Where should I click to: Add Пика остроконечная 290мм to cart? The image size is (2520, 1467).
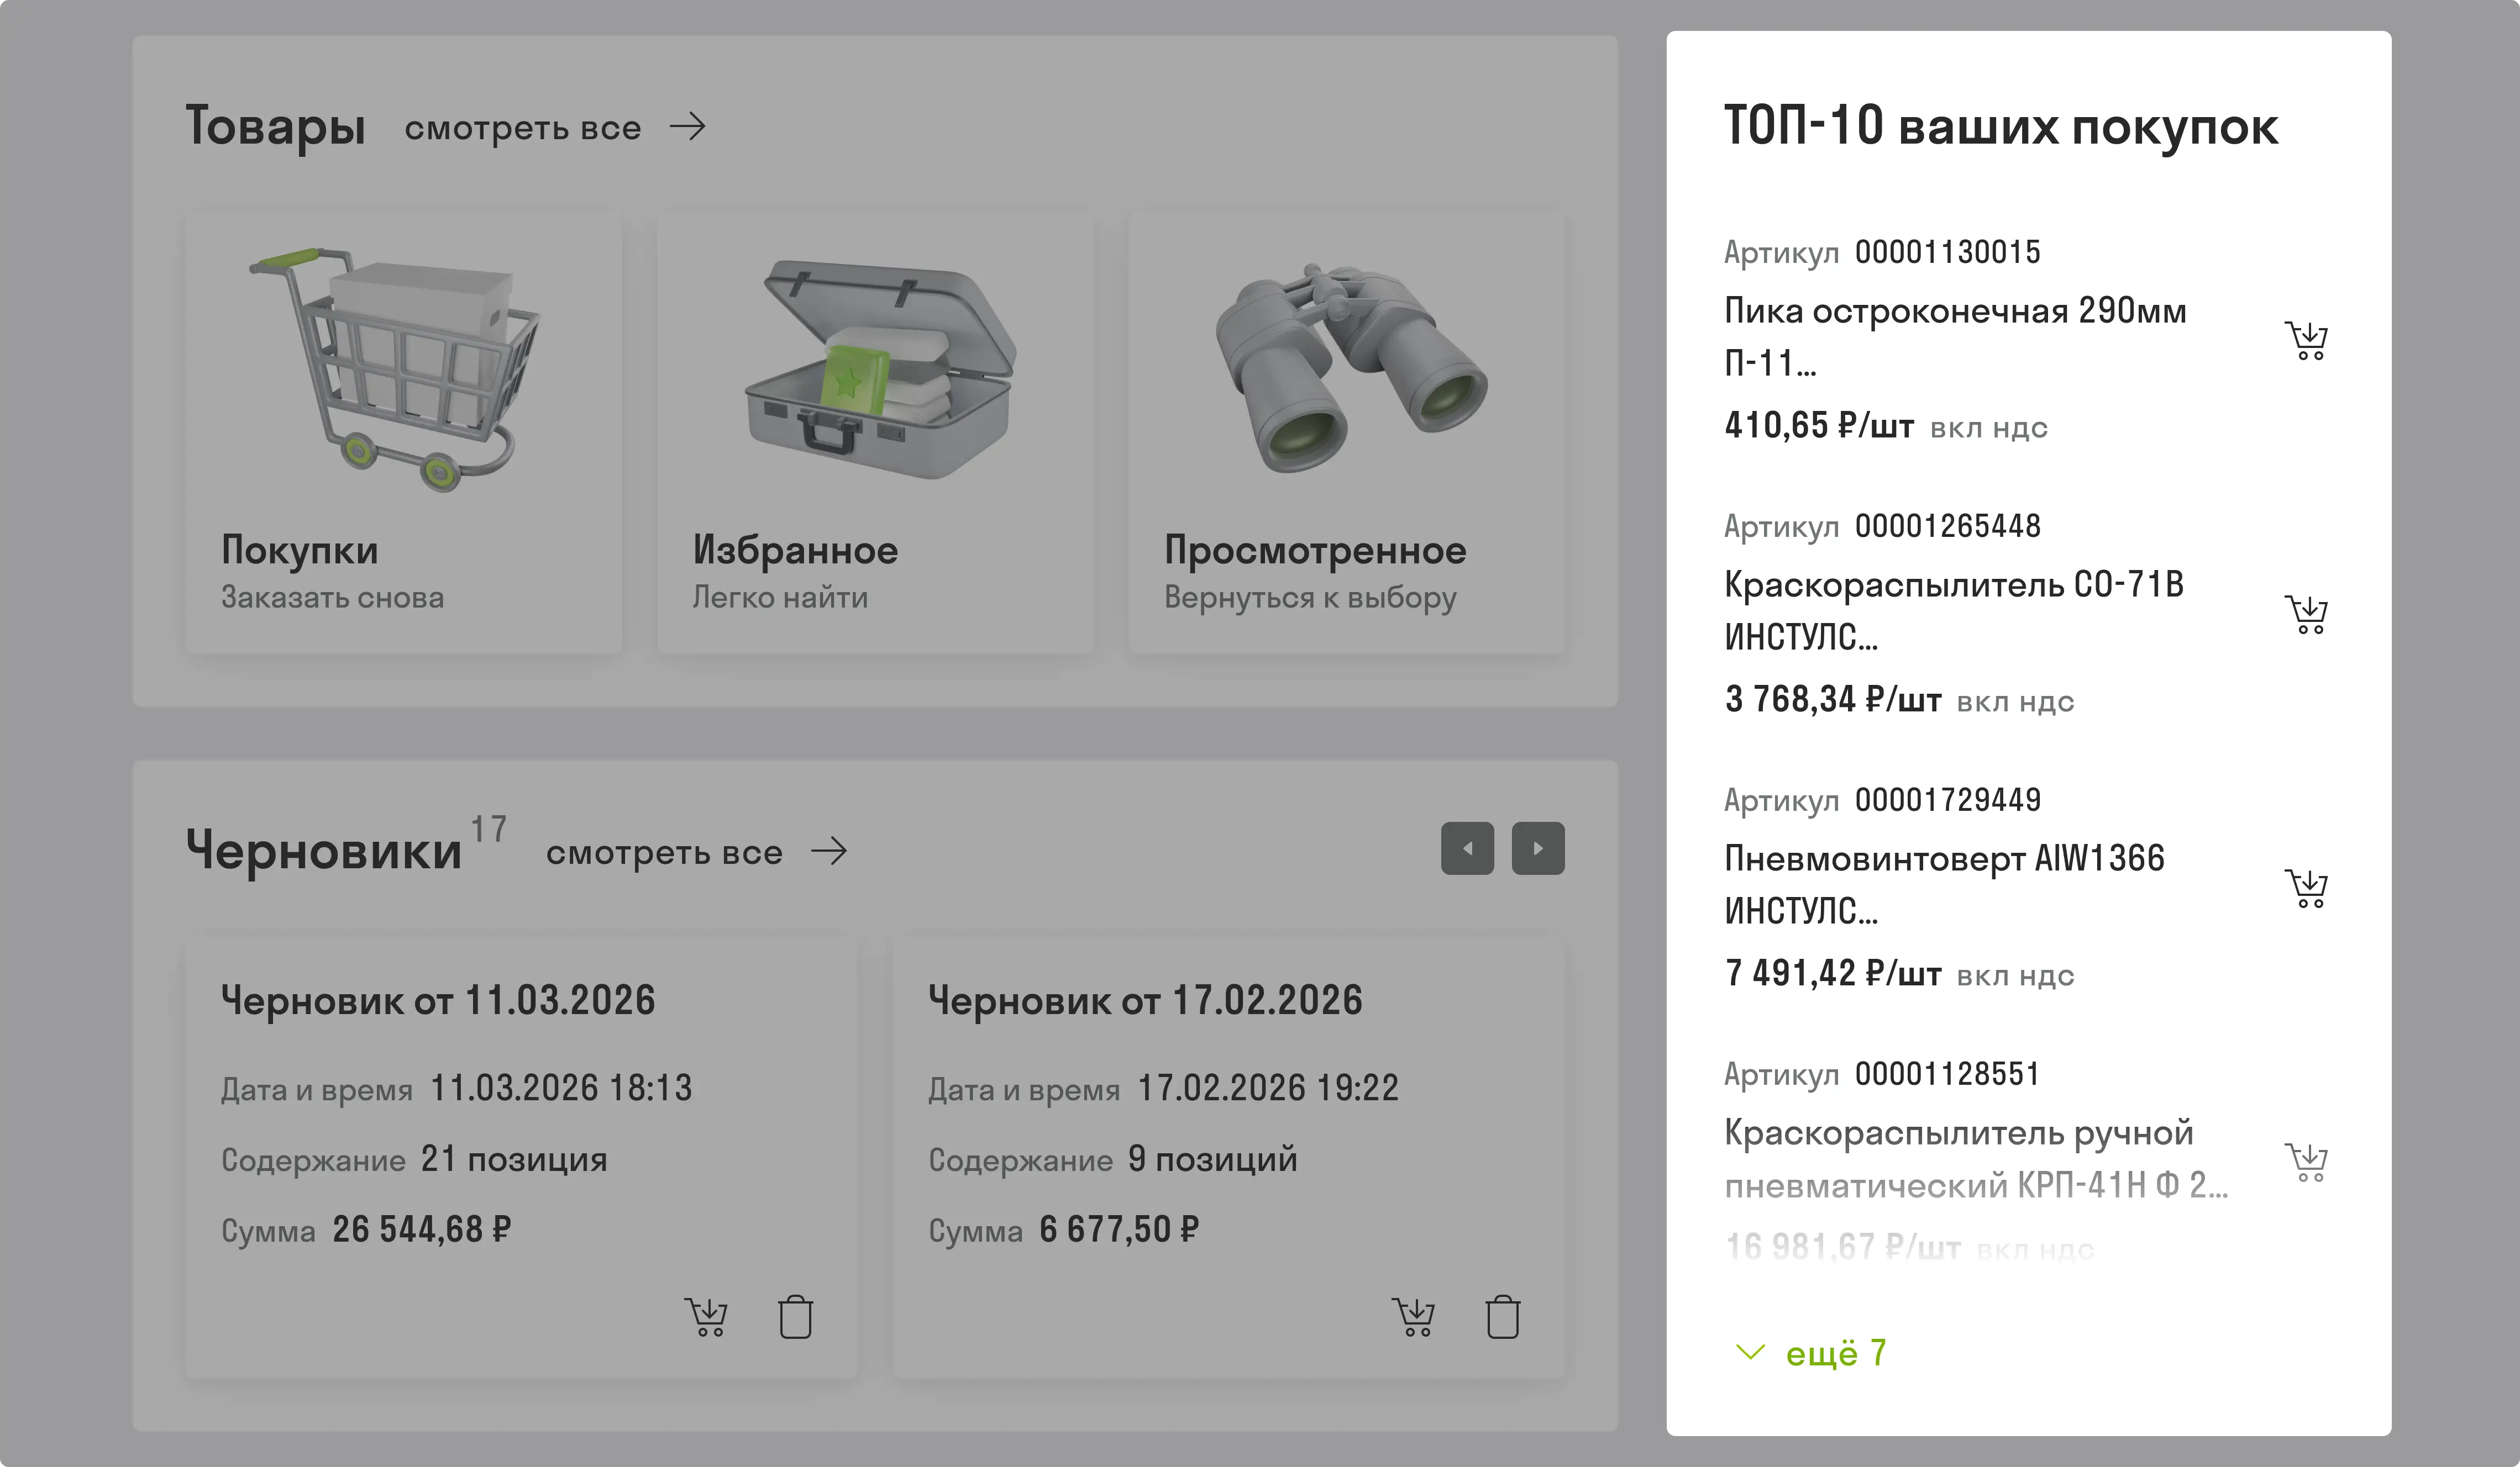point(2306,341)
